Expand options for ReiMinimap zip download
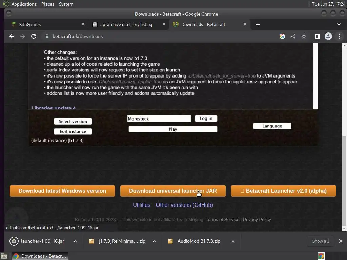347x260 pixels. (154, 241)
